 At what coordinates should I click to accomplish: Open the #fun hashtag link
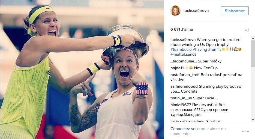[212, 49]
